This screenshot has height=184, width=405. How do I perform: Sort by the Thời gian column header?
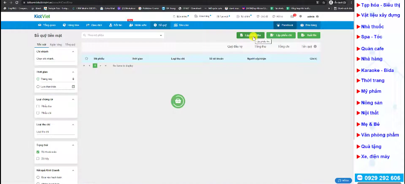(x=137, y=59)
